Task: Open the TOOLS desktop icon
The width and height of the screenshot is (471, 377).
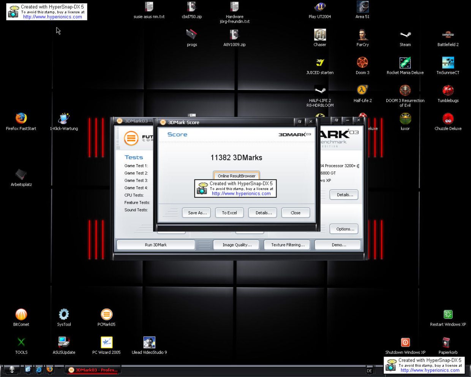Action: coord(21,342)
